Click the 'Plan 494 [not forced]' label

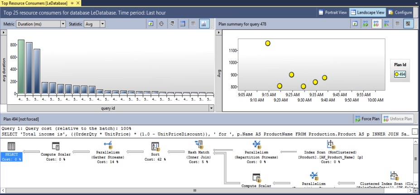click(x=21, y=119)
